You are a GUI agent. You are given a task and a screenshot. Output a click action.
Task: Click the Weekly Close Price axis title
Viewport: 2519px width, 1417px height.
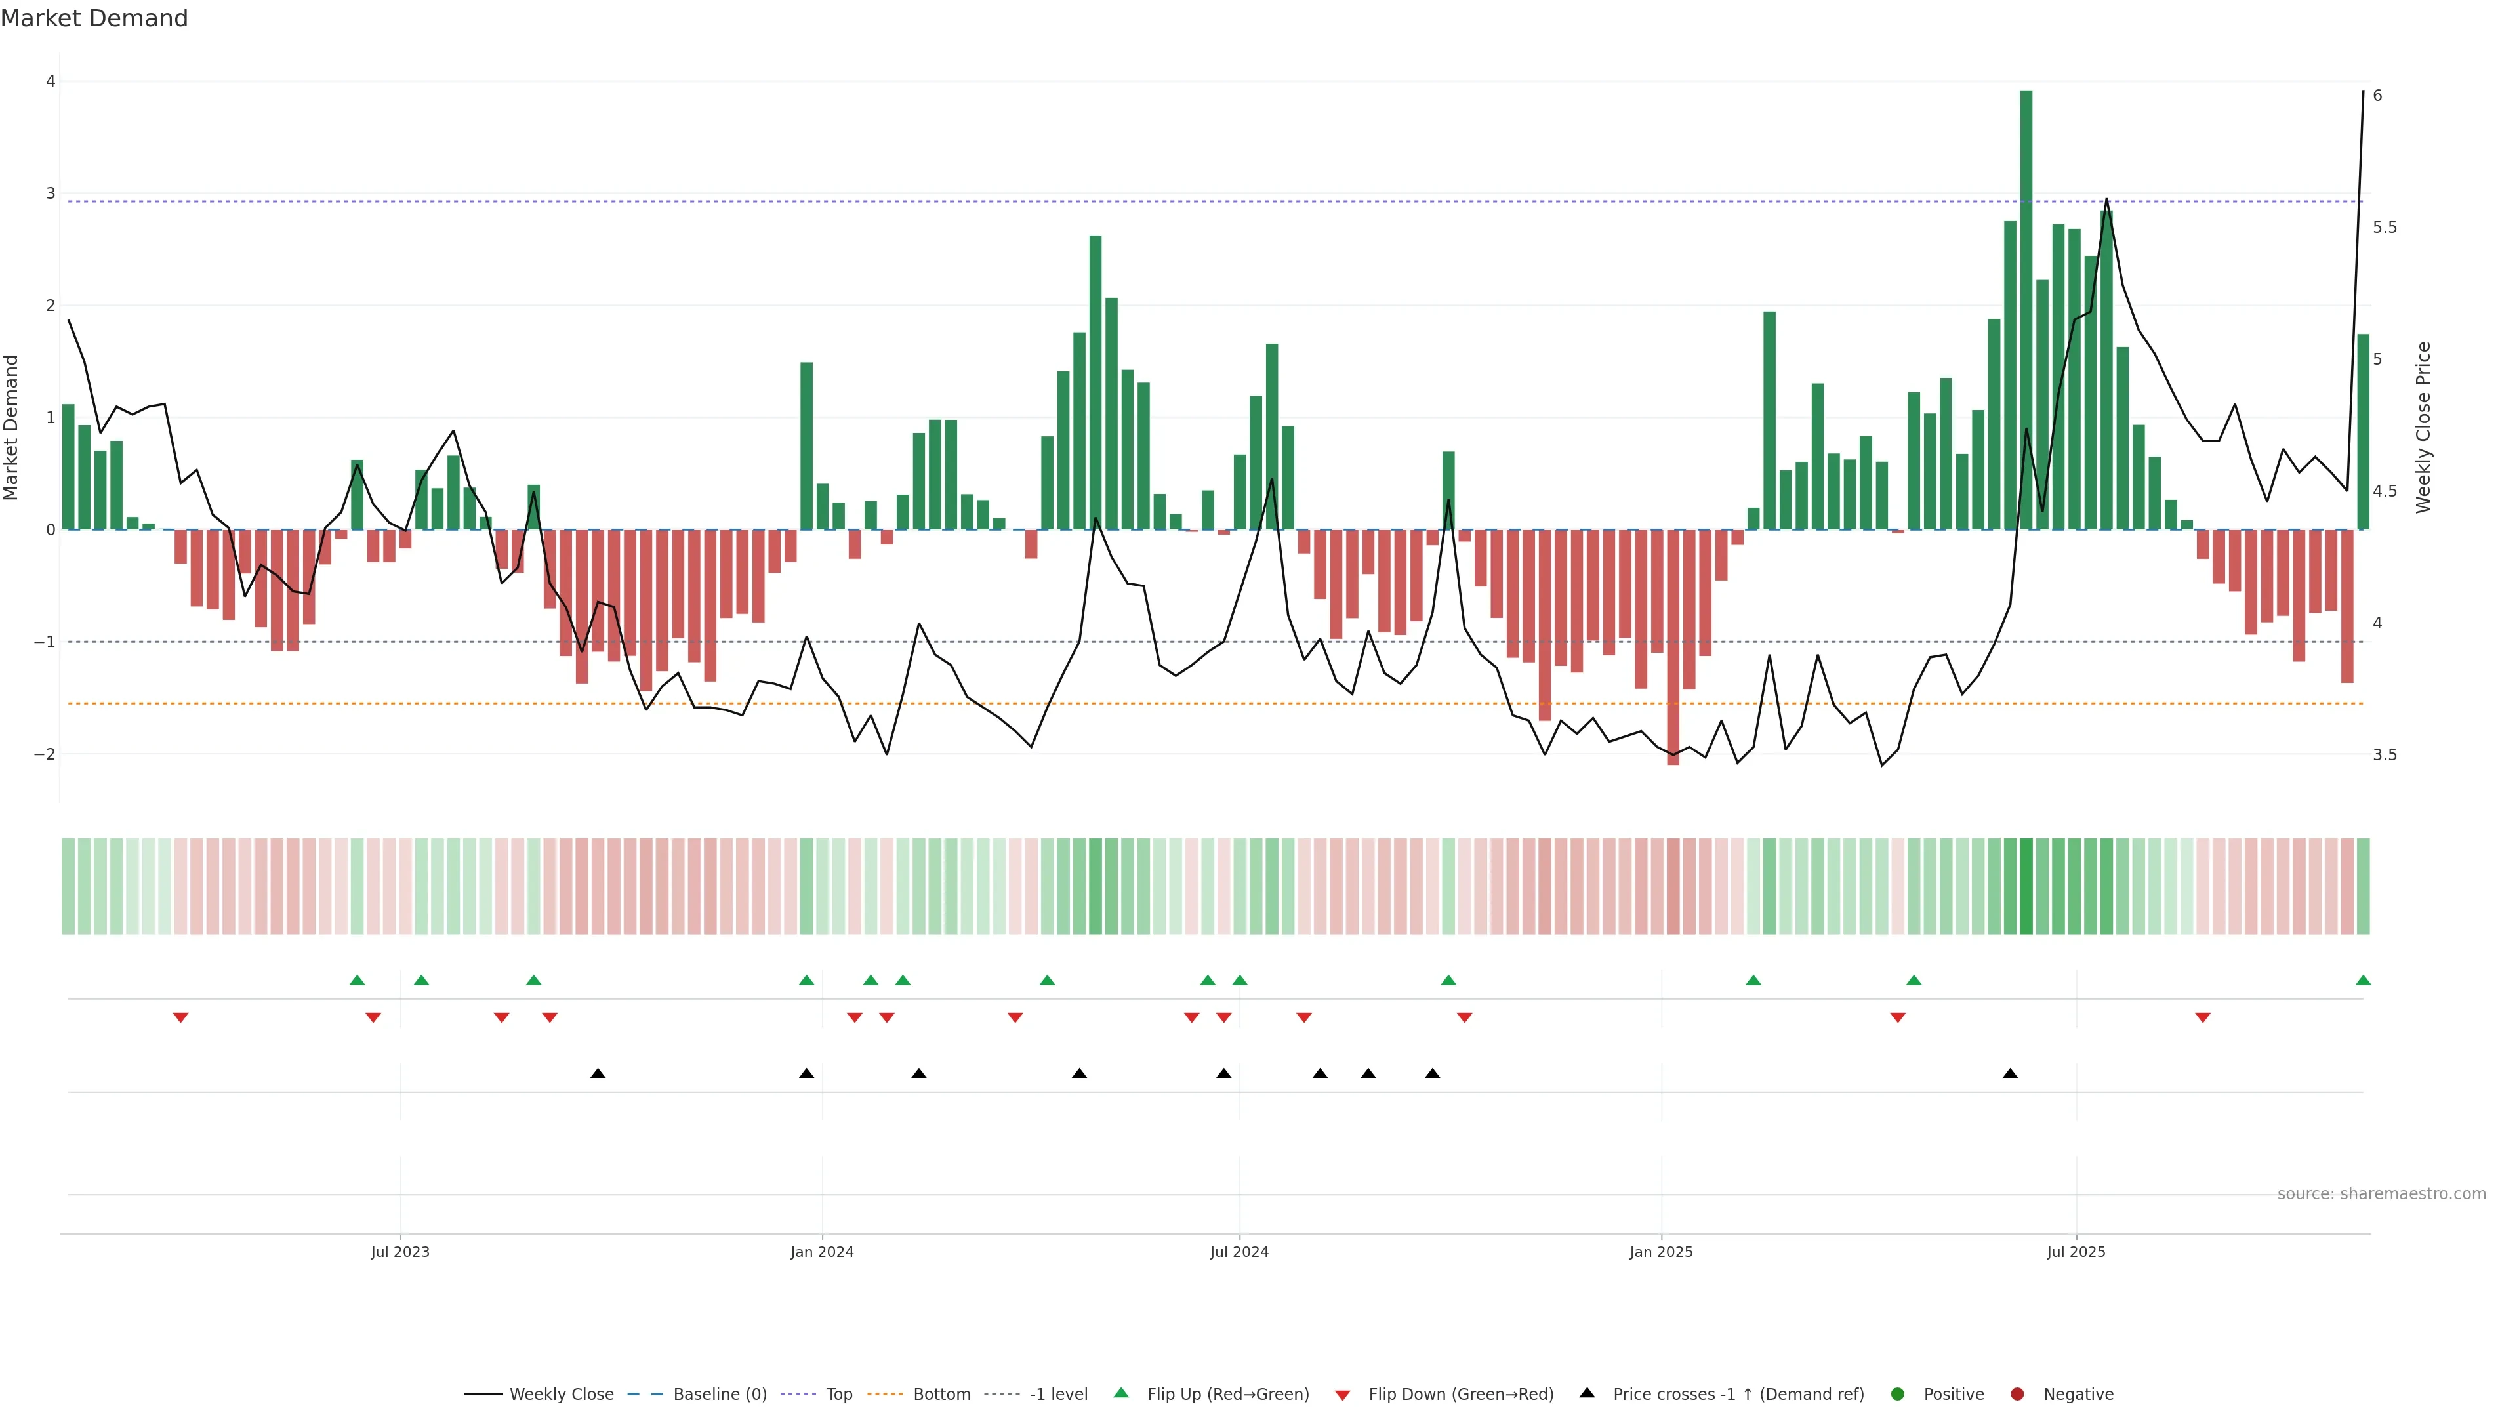[x=2423, y=427]
